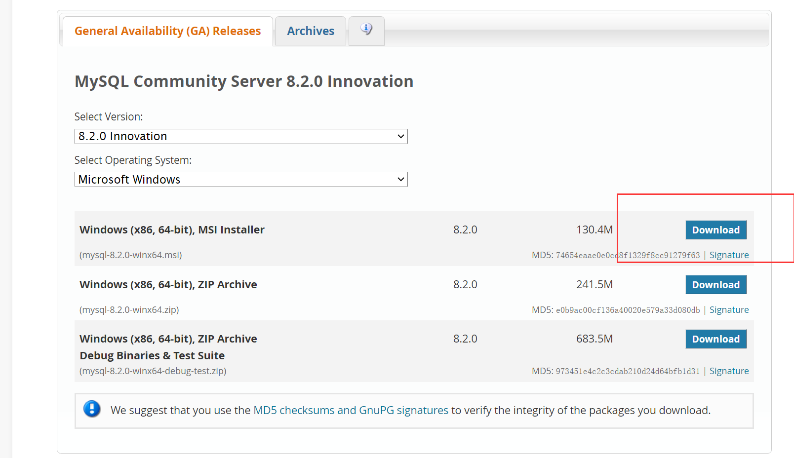Open the Select Version dropdown
The width and height of the screenshot is (794, 458).
point(241,136)
